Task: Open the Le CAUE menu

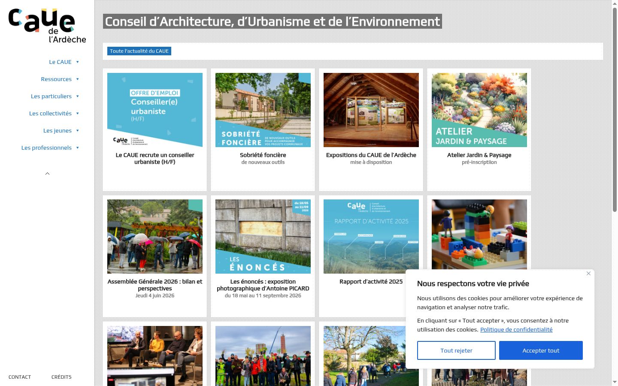Action: pyautogui.click(x=60, y=62)
